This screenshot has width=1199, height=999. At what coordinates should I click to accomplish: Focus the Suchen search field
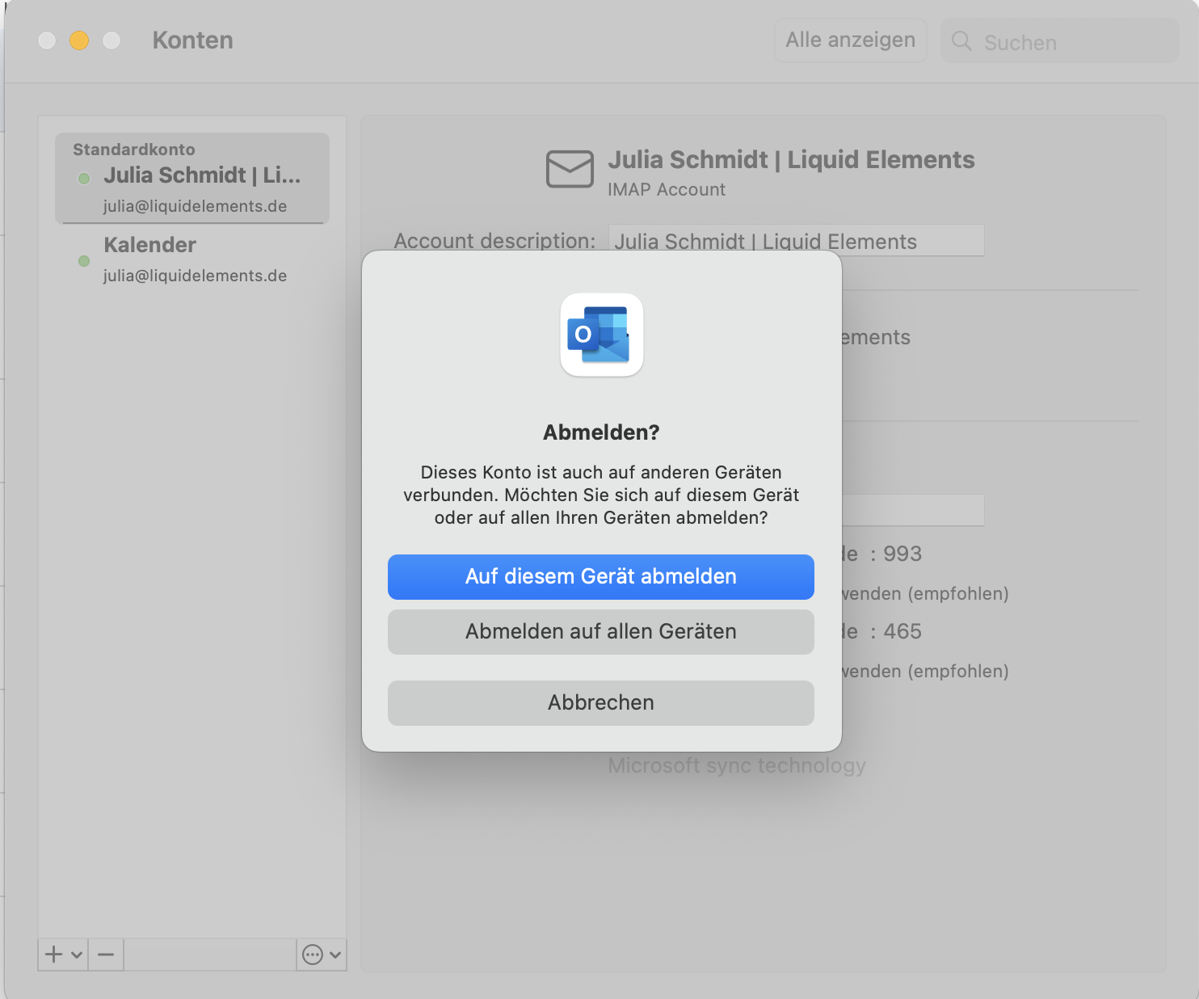[x=1059, y=41]
